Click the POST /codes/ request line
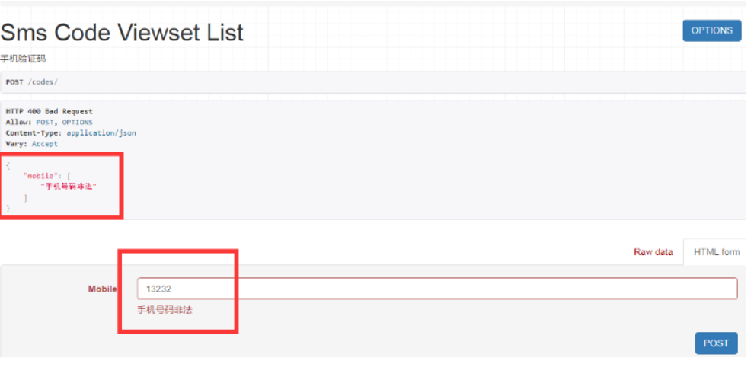The height and width of the screenshot is (383, 754). click(31, 82)
